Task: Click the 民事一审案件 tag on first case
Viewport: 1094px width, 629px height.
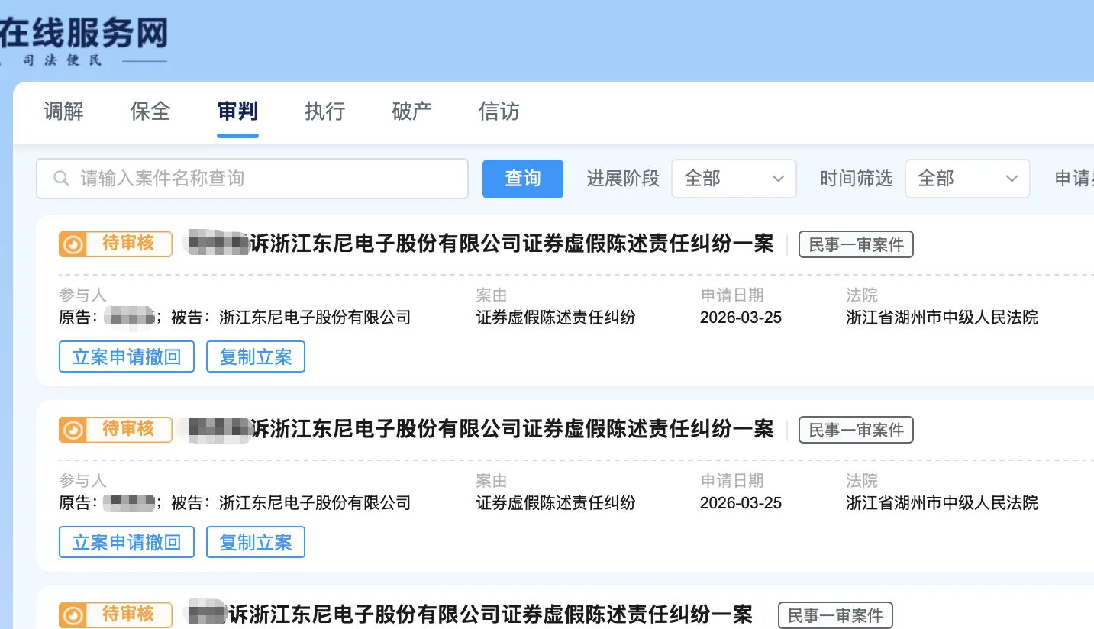Action: click(x=856, y=244)
